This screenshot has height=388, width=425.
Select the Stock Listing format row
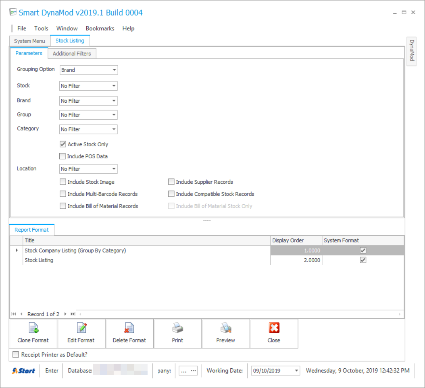click(x=207, y=260)
